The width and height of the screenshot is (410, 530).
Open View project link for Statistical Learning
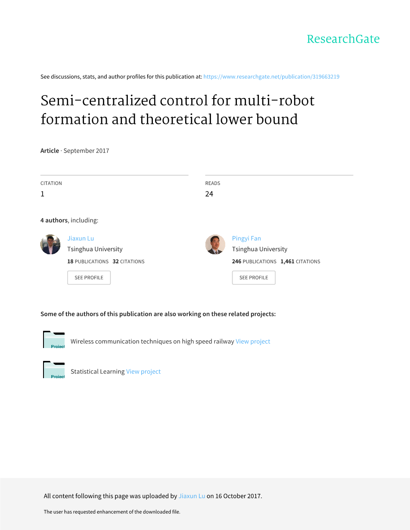click(x=143, y=371)
